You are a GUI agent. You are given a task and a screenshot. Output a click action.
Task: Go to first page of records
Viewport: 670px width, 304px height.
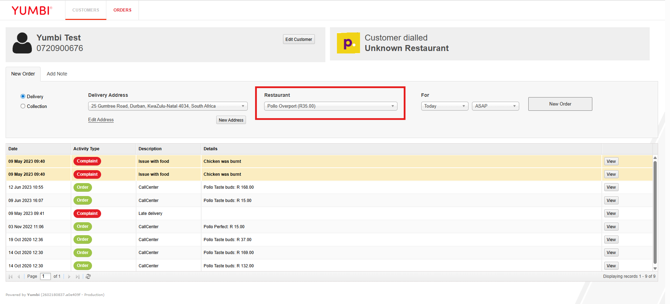tap(10, 276)
